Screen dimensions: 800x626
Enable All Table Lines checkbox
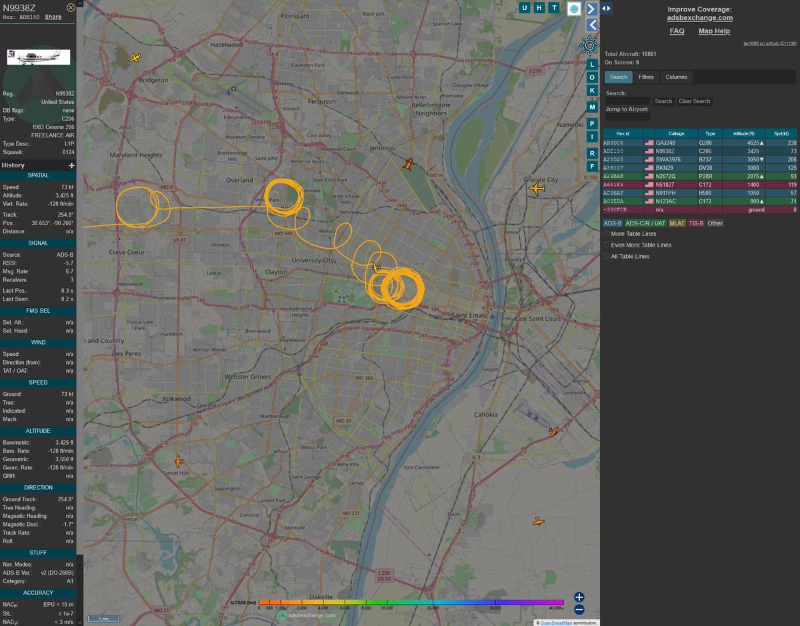click(607, 256)
